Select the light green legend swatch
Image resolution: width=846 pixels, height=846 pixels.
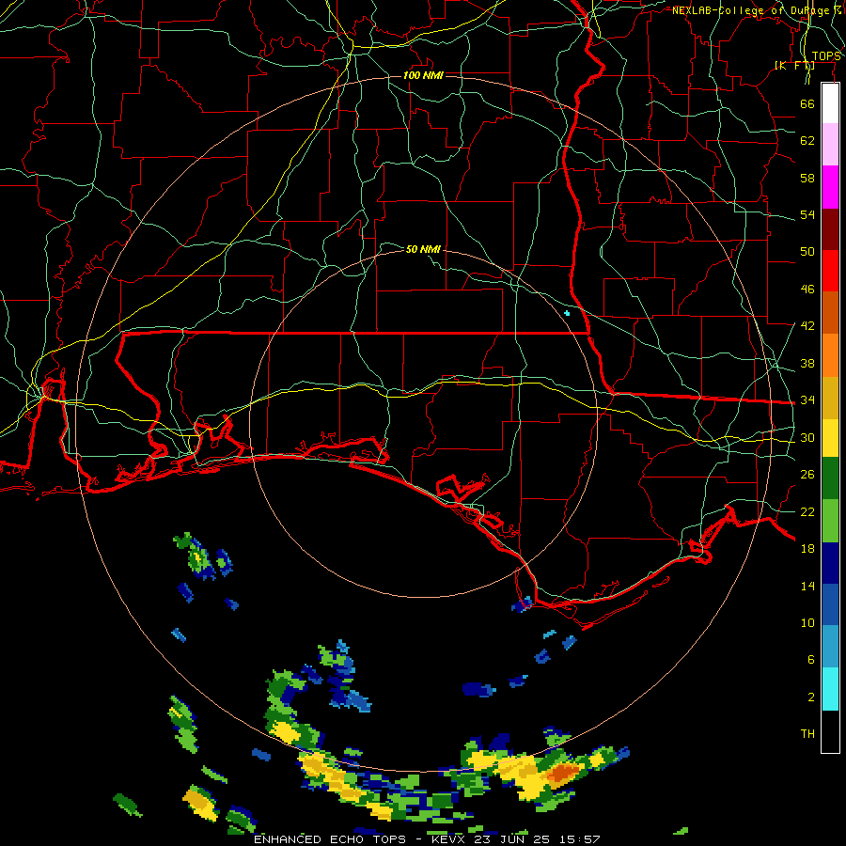830,521
